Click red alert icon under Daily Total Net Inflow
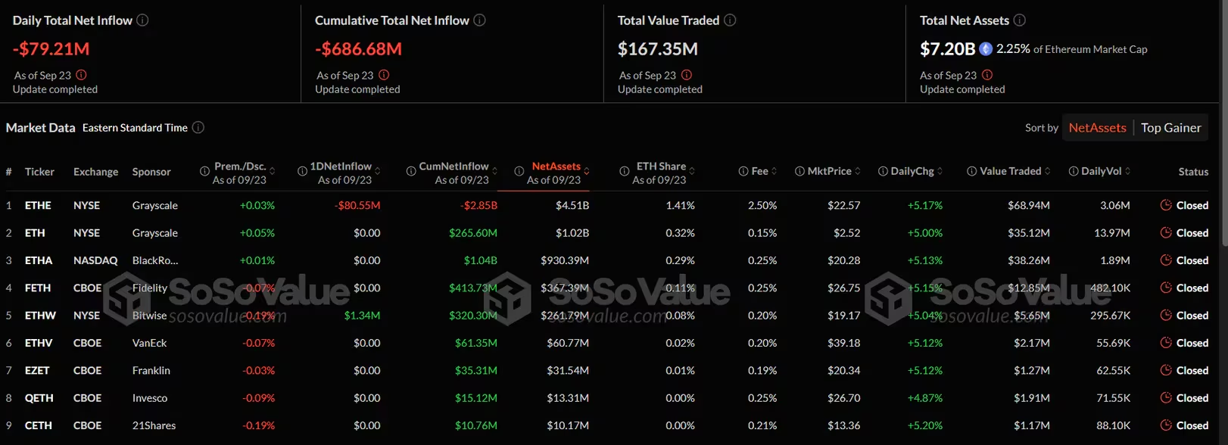1228x445 pixels. tap(81, 75)
